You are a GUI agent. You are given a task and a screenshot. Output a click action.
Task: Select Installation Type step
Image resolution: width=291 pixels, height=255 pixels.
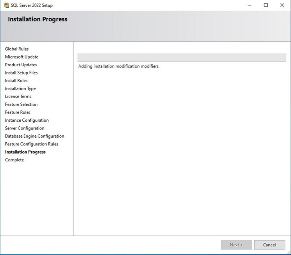pos(20,89)
